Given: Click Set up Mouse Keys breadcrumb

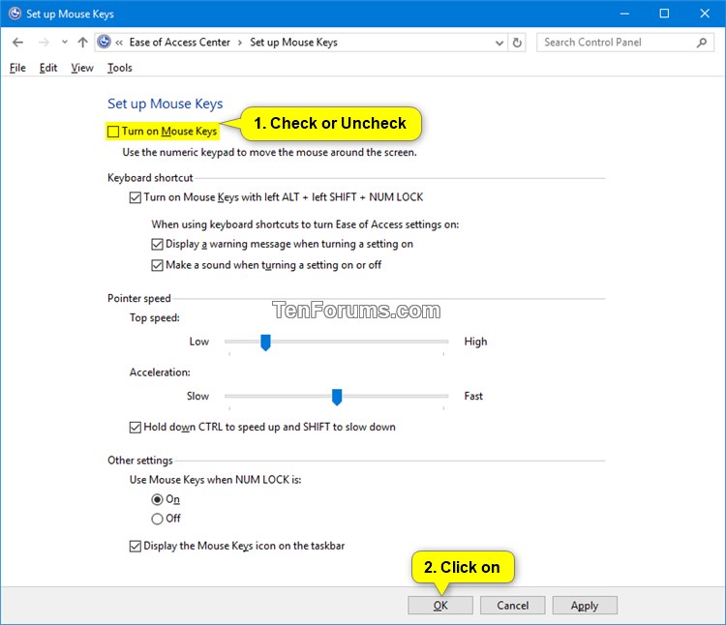Looking at the screenshot, I should point(293,43).
